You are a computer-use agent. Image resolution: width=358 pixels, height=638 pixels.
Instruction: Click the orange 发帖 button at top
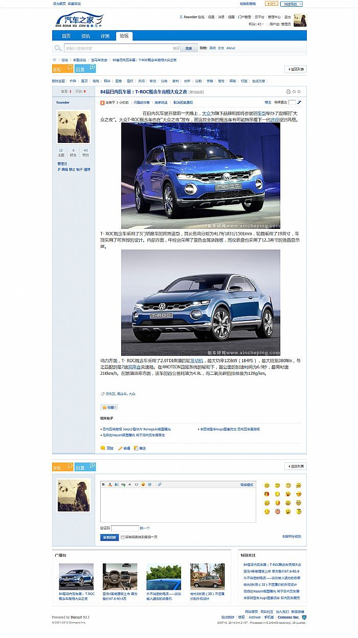(62, 69)
